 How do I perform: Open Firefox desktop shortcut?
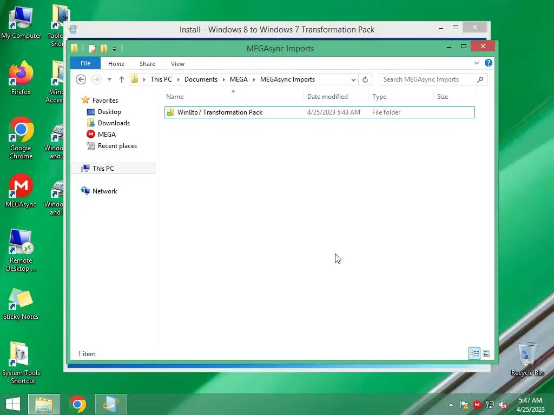(x=21, y=78)
